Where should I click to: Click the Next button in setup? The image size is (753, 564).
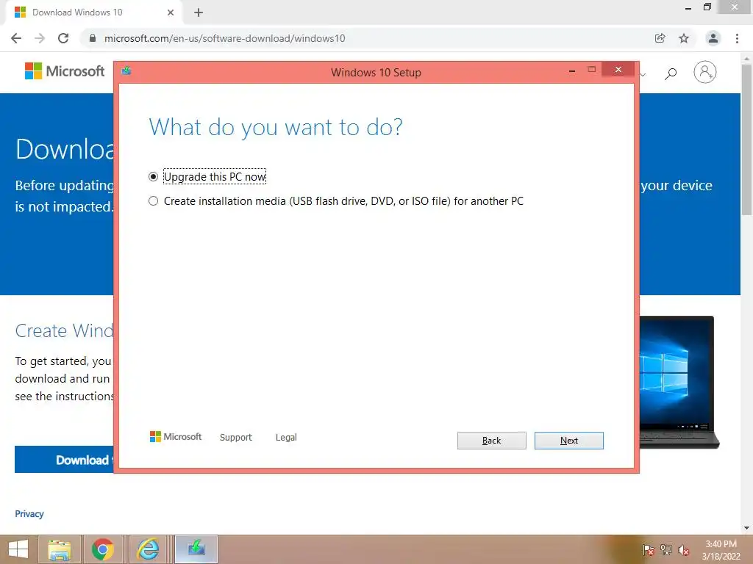(x=568, y=441)
